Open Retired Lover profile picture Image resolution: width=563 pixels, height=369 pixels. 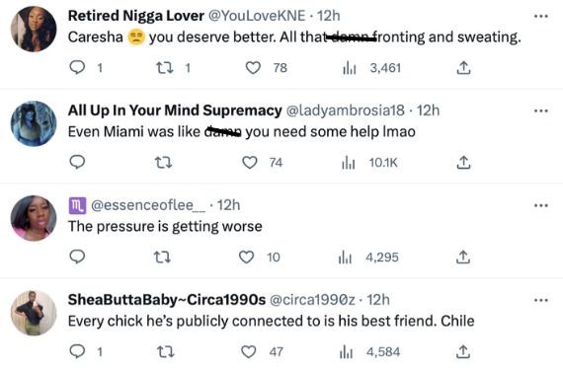tap(34, 29)
